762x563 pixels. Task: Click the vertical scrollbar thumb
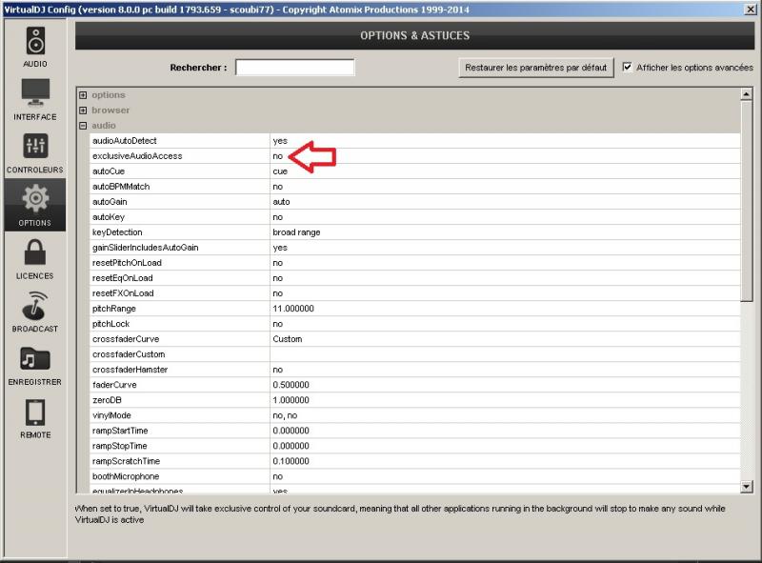click(x=747, y=201)
